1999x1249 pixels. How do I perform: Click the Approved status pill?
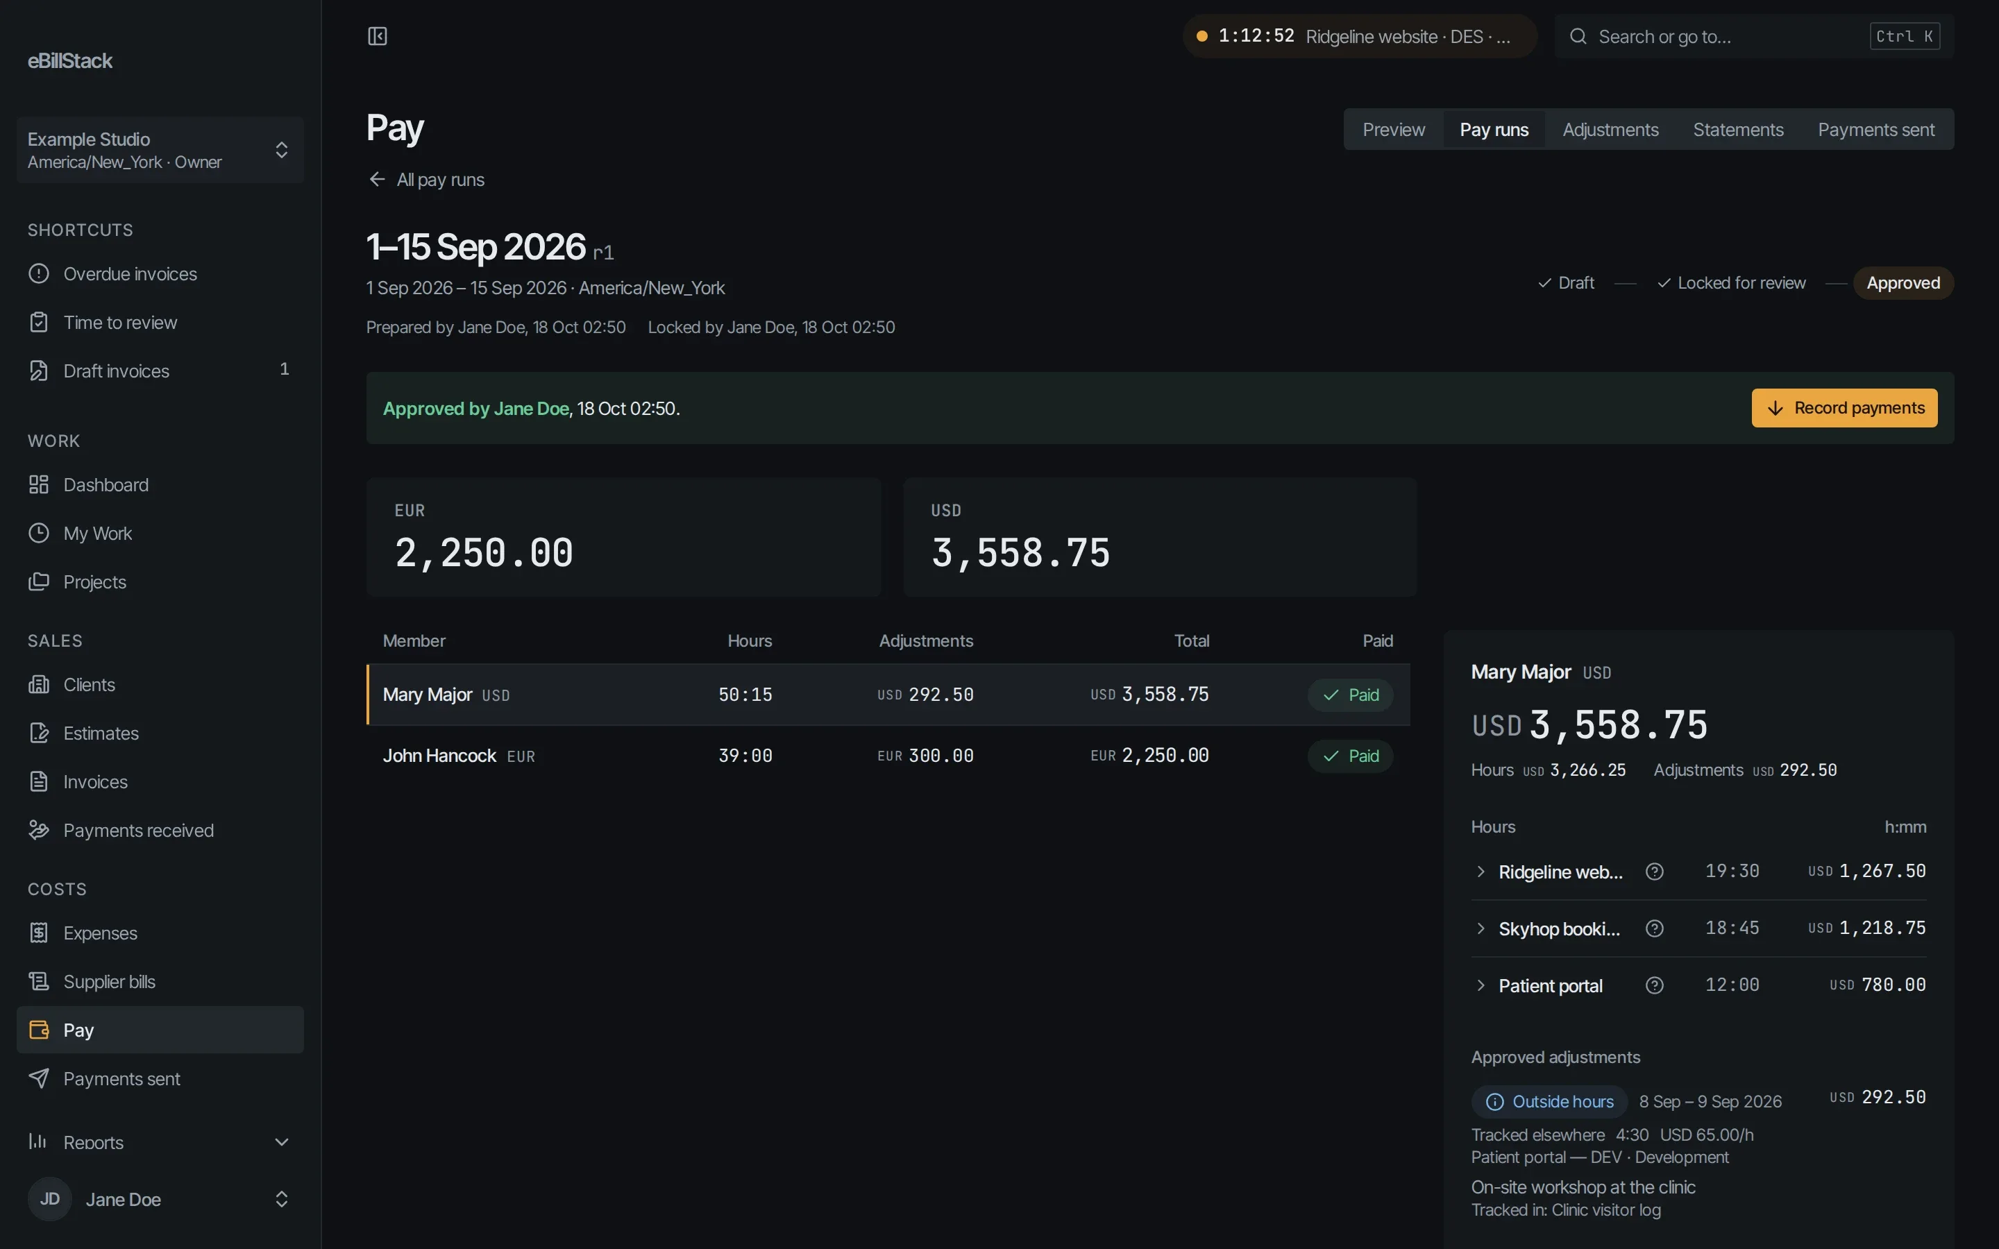[x=1903, y=283]
